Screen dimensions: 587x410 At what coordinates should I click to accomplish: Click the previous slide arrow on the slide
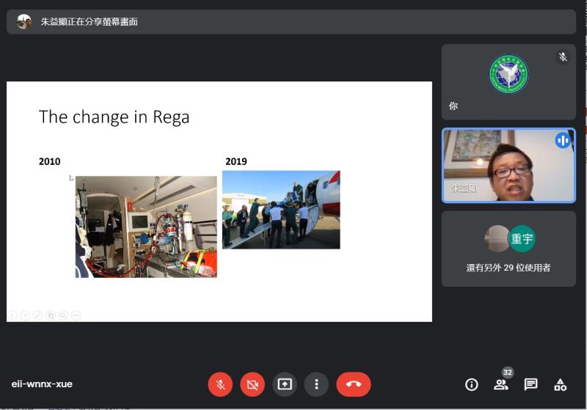click(12, 315)
